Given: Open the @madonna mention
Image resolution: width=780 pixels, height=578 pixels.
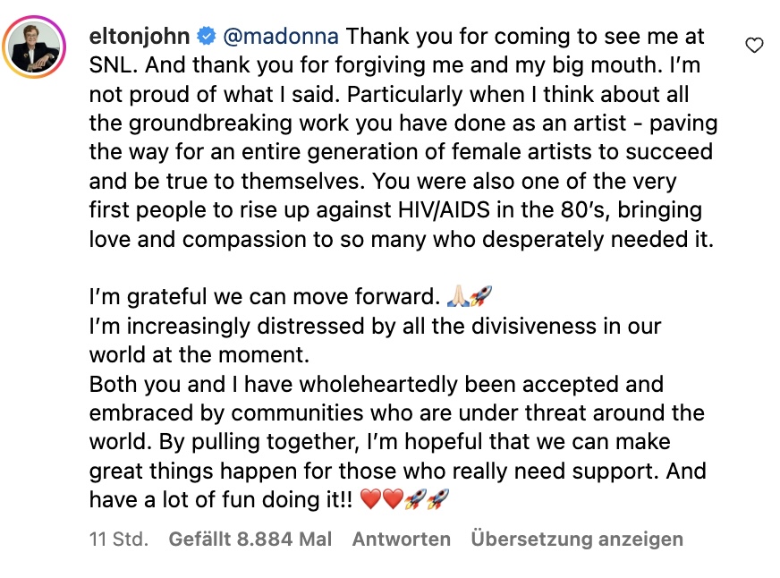Looking at the screenshot, I should (x=281, y=37).
